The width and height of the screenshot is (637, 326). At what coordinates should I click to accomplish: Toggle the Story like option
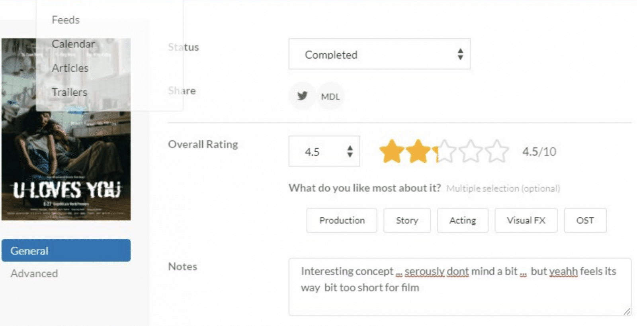pyautogui.click(x=407, y=220)
